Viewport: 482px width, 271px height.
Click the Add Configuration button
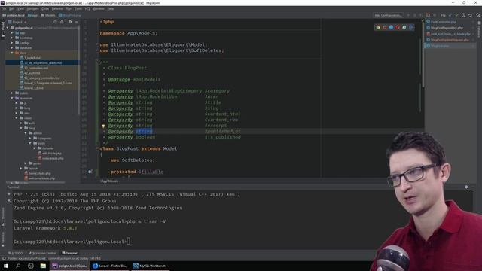pyautogui.click(x=388, y=15)
